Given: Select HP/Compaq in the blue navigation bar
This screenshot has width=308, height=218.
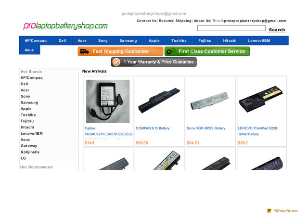Looking at the screenshot, I should click(36, 40).
